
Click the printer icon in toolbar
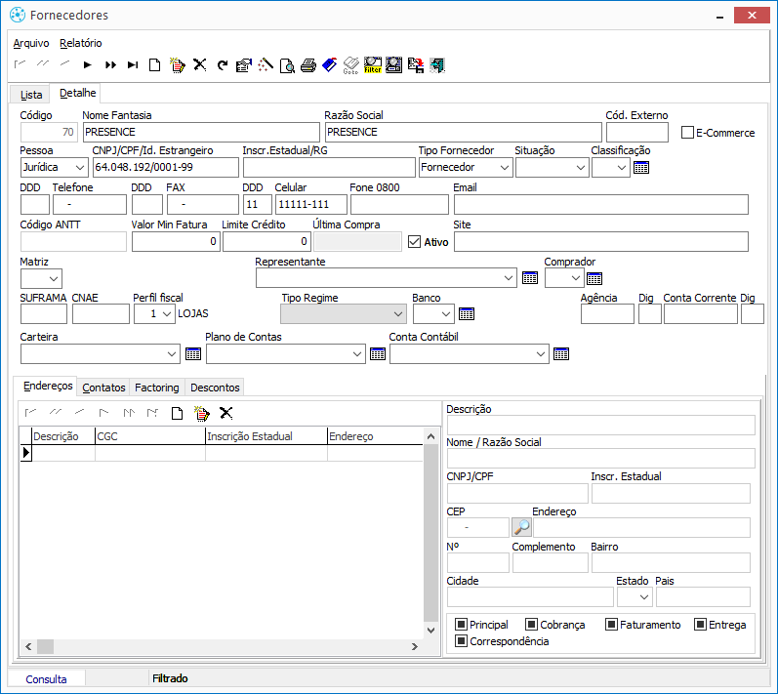coord(307,65)
